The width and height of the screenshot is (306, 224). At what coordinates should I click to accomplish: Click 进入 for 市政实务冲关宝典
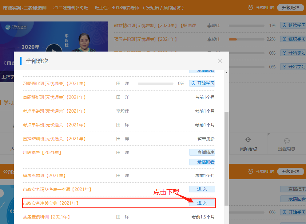202,203
